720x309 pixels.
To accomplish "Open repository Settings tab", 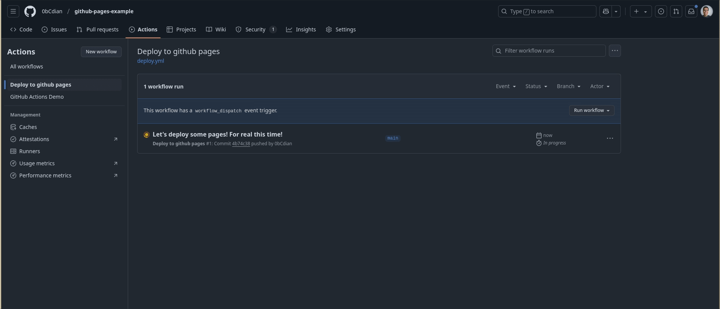I will [341, 30].
